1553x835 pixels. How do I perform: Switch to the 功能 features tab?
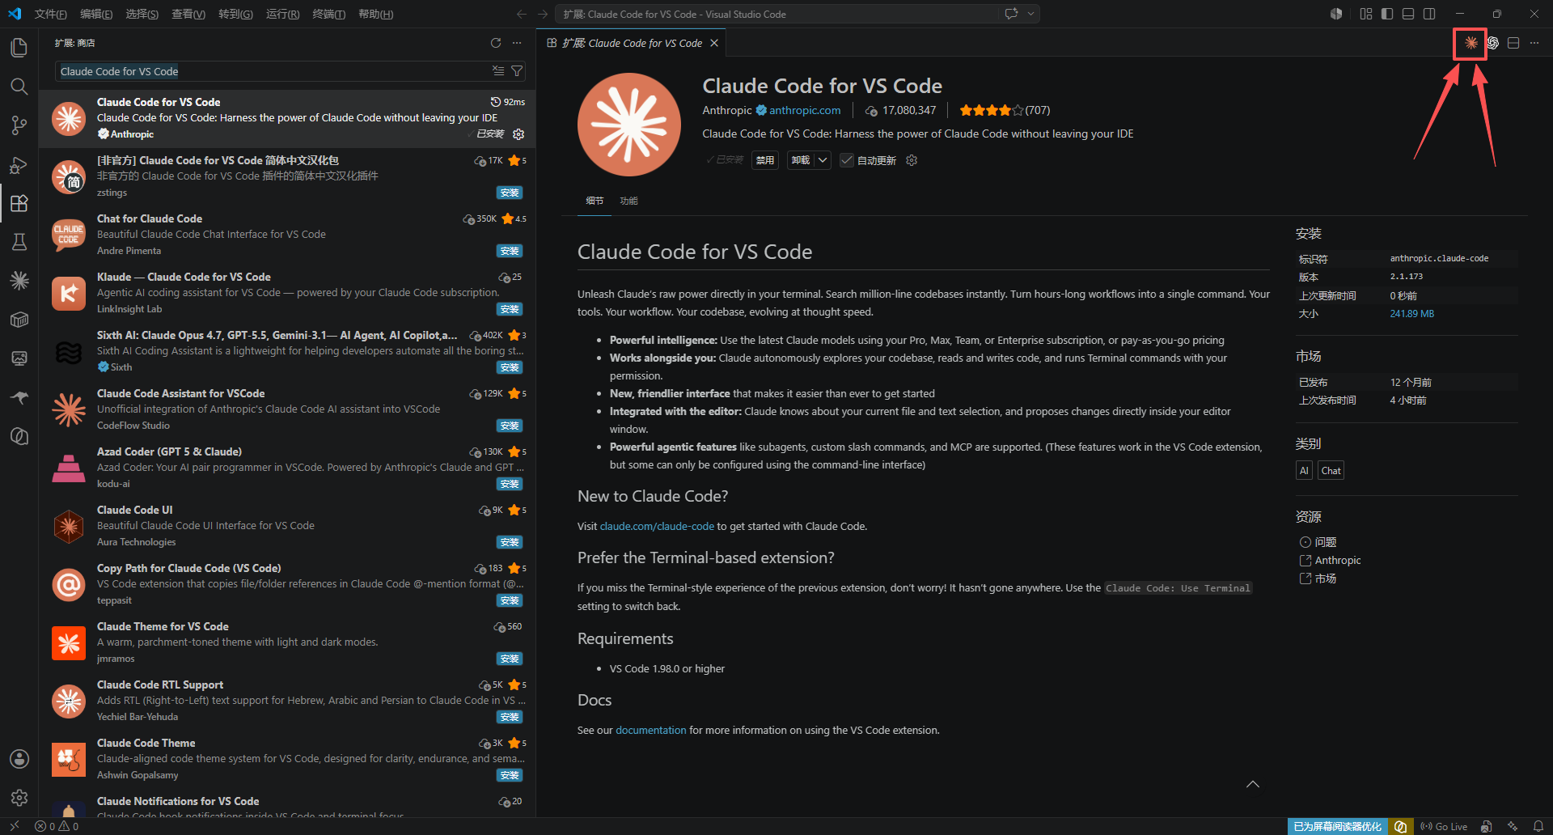tap(628, 201)
